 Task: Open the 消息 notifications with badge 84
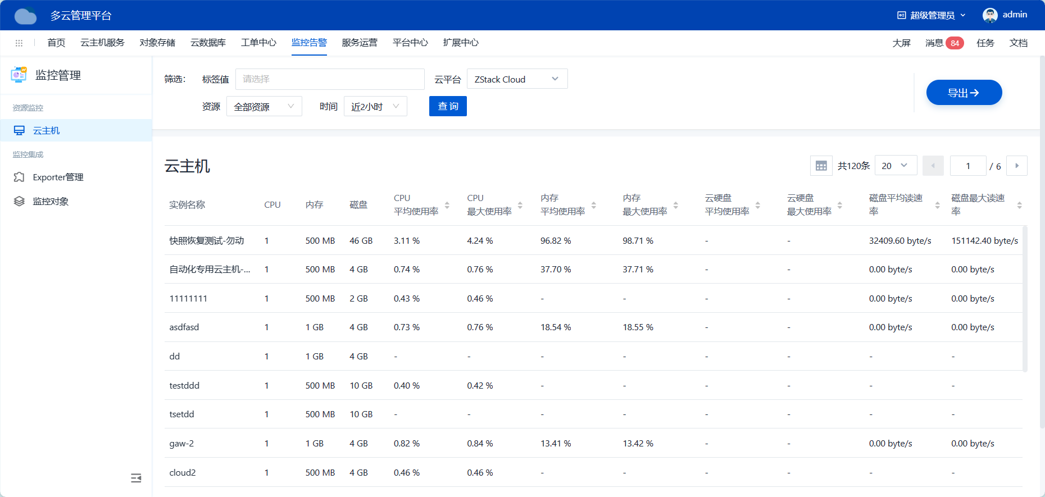point(944,43)
